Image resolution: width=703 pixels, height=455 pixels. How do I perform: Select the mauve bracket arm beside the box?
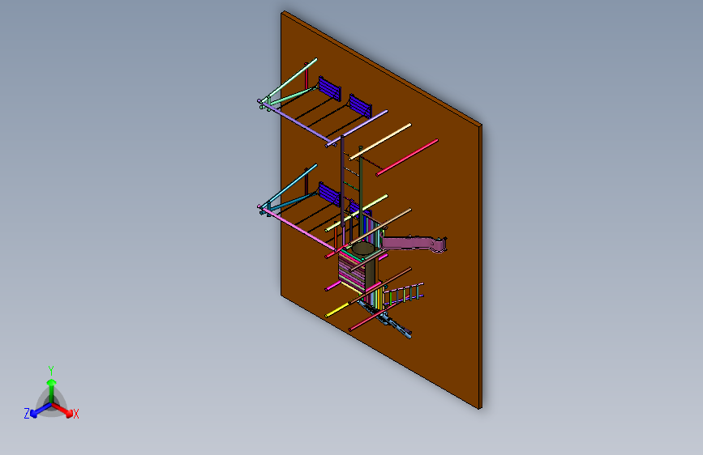pos(414,244)
